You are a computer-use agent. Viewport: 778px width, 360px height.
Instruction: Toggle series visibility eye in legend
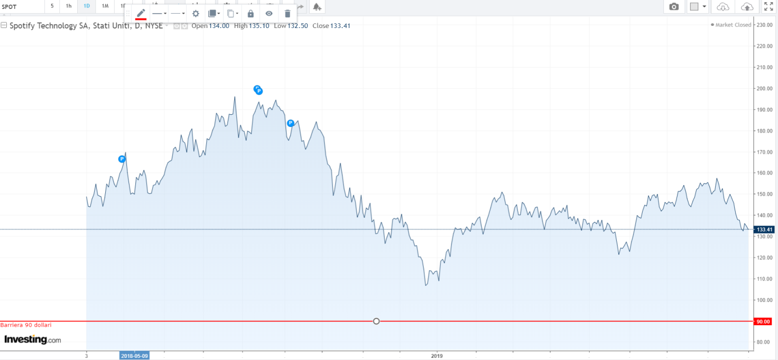(x=177, y=26)
